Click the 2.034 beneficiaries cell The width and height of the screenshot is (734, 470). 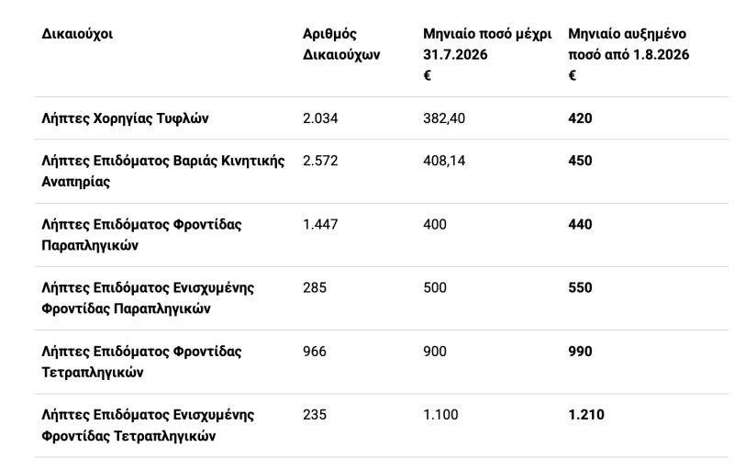[320, 118]
